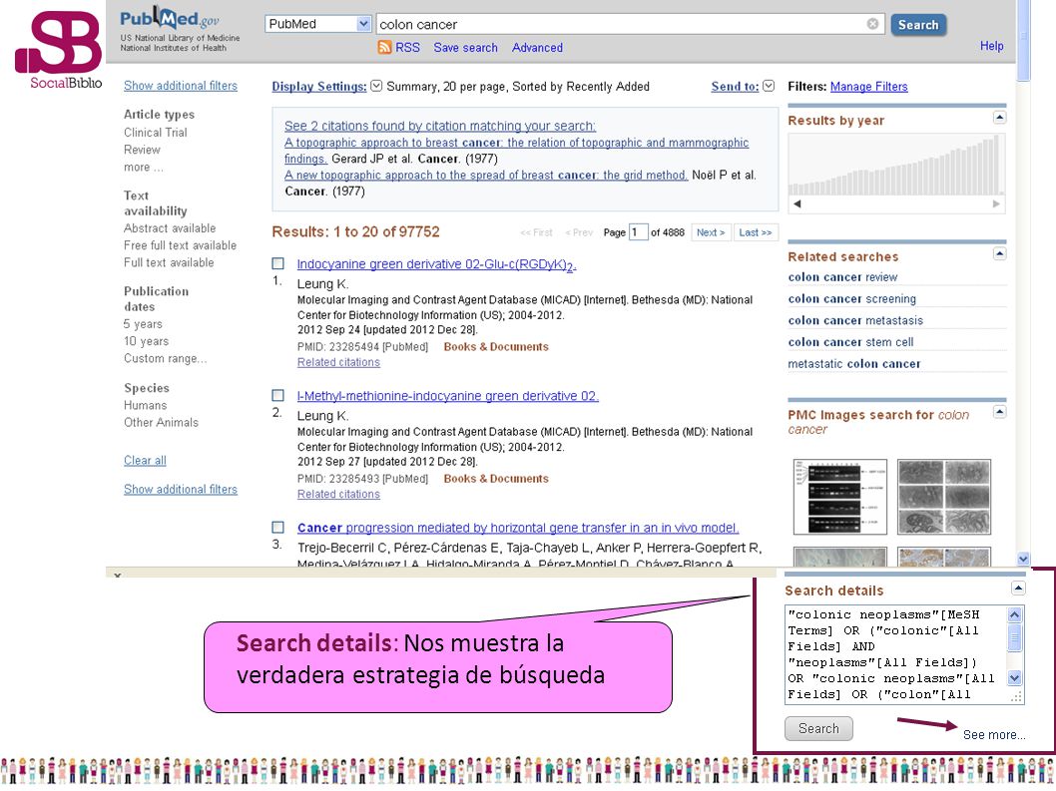Filter publication dates to 10 years
This screenshot has height=791, width=1056.
(146, 341)
